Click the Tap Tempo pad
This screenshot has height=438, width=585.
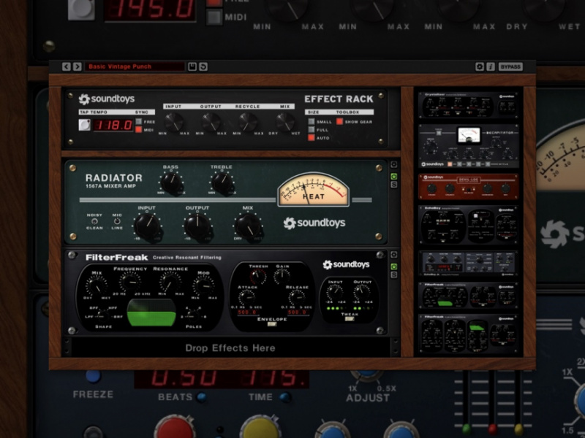(x=85, y=123)
